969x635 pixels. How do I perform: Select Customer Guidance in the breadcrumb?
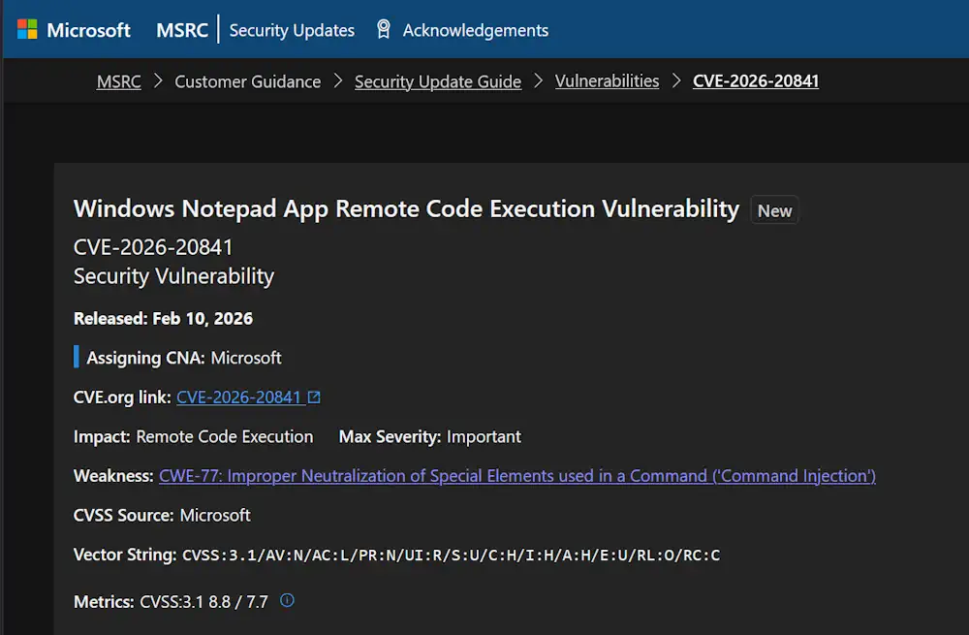(248, 81)
